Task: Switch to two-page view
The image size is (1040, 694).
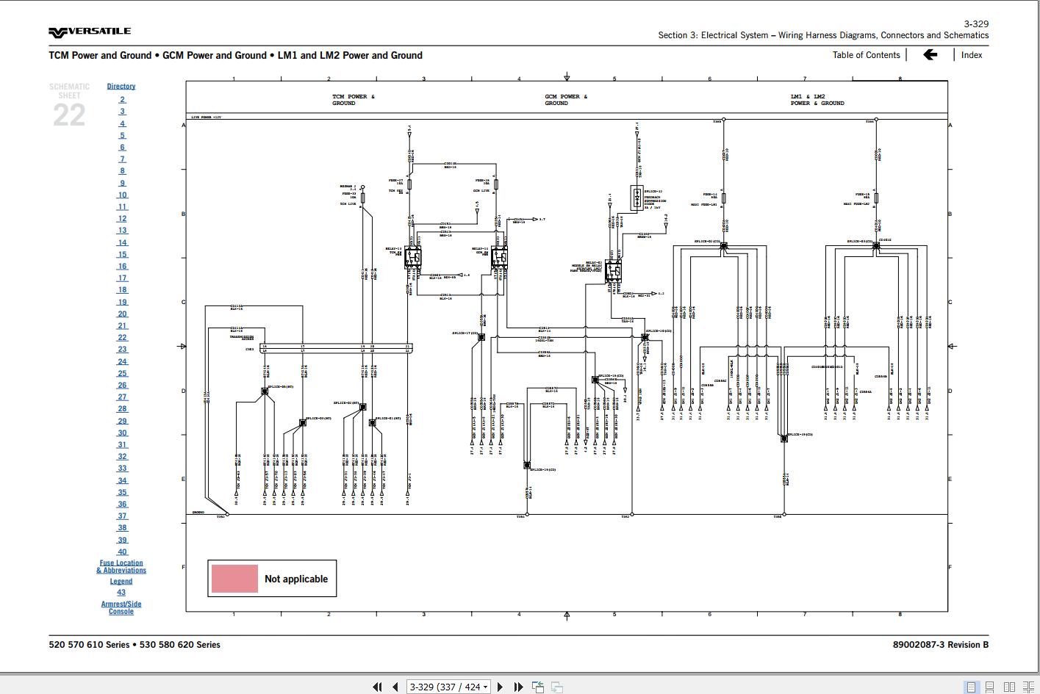Action: tap(1009, 687)
